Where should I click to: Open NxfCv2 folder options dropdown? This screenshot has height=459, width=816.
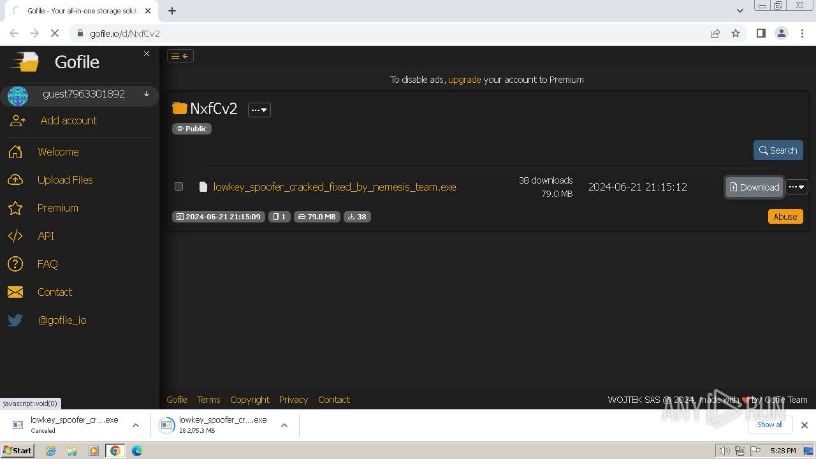[259, 110]
